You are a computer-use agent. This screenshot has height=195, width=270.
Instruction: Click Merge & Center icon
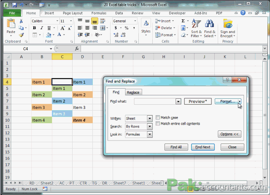(x=103, y=28)
